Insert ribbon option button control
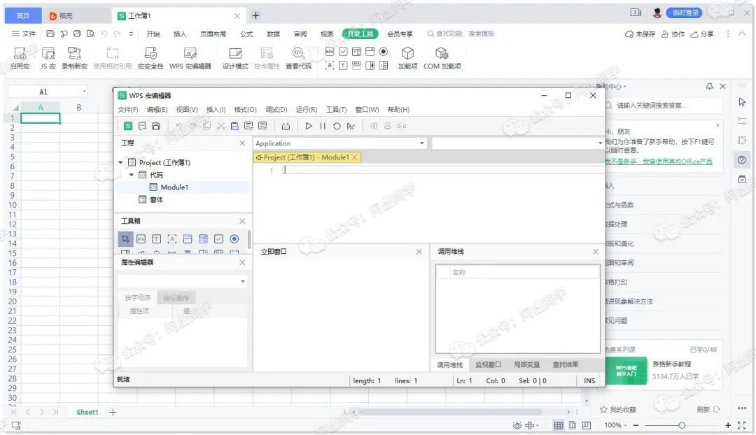 pos(384,52)
